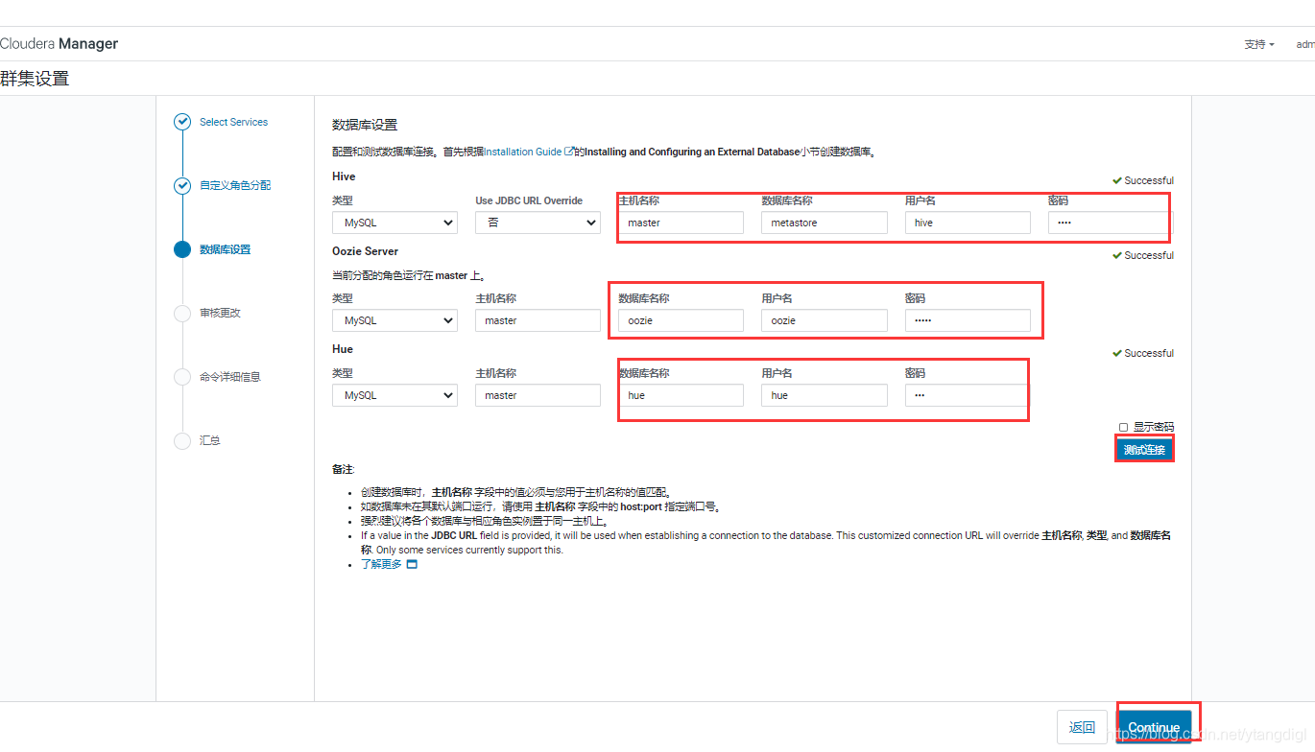Open the Hue 类型 MySQL dropdown
Image resolution: width=1315 pixels, height=752 pixels.
[394, 395]
